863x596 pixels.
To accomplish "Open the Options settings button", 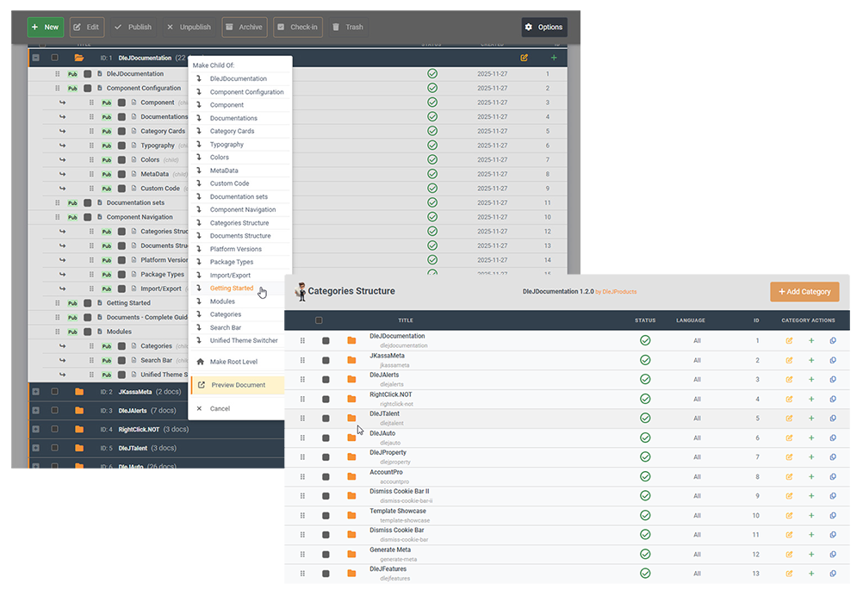I will click(x=544, y=27).
